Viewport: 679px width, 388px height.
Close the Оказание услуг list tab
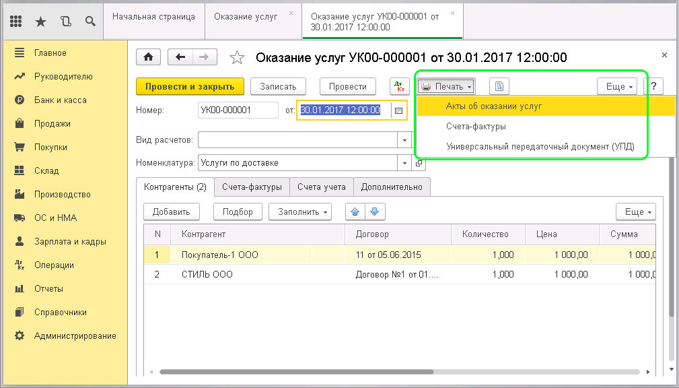pos(291,13)
